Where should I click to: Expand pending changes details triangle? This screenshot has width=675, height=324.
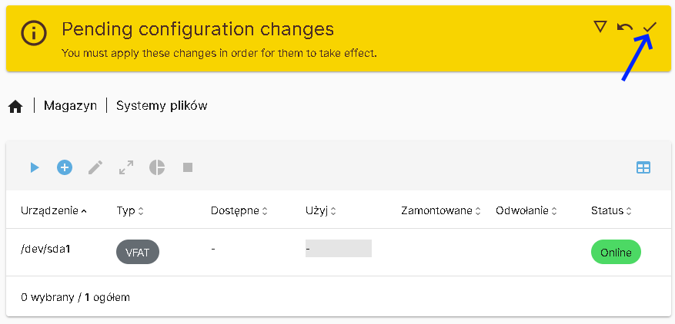click(x=600, y=27)
